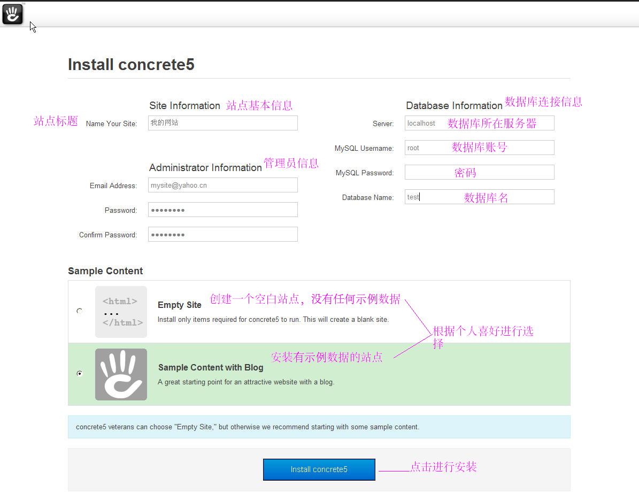
Task: Click the MySQL Password field
Action: tap(480, 172)
